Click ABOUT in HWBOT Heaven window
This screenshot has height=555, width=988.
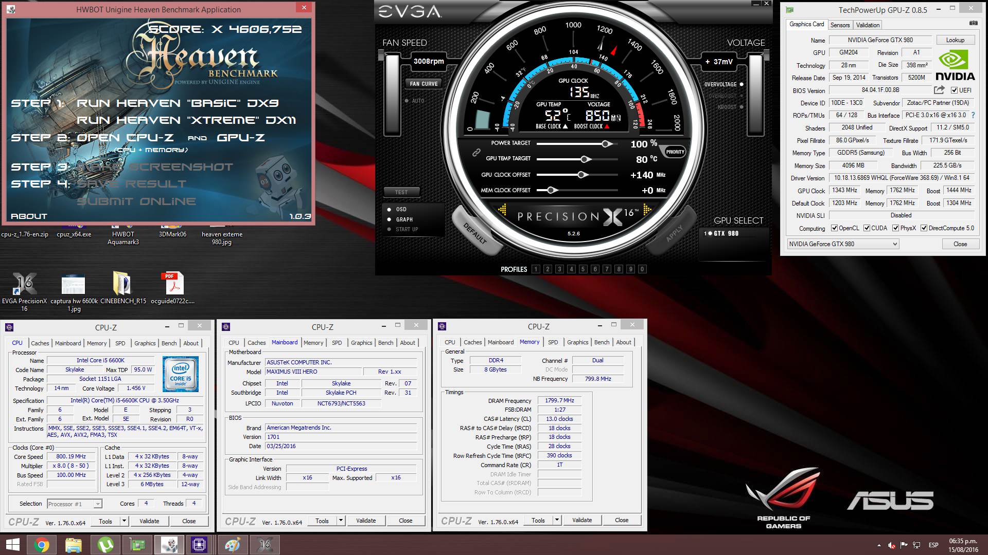29,216
